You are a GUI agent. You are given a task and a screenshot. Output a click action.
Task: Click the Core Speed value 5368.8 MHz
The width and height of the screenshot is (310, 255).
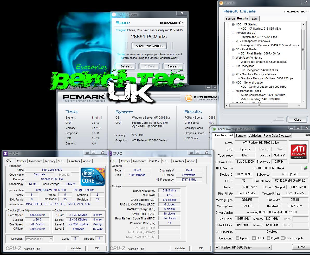click(x=37, y=215)
